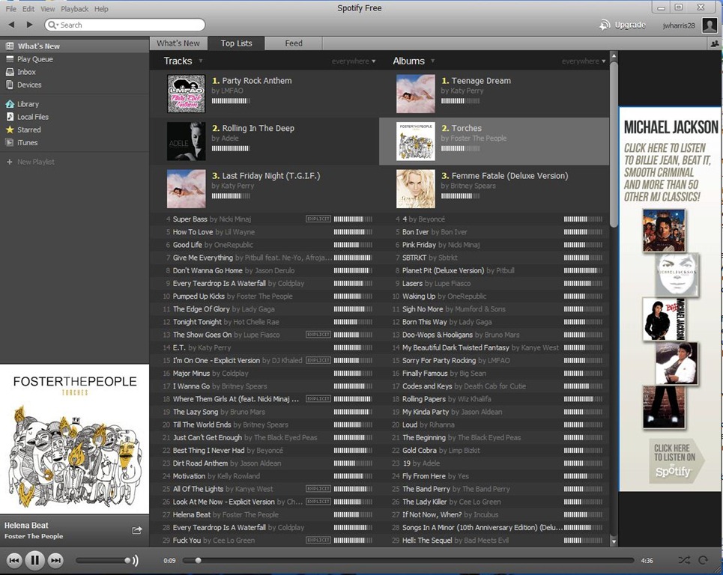Click the scrollbar up arrow
Screen dimensions: 723x575
[614, 56]
